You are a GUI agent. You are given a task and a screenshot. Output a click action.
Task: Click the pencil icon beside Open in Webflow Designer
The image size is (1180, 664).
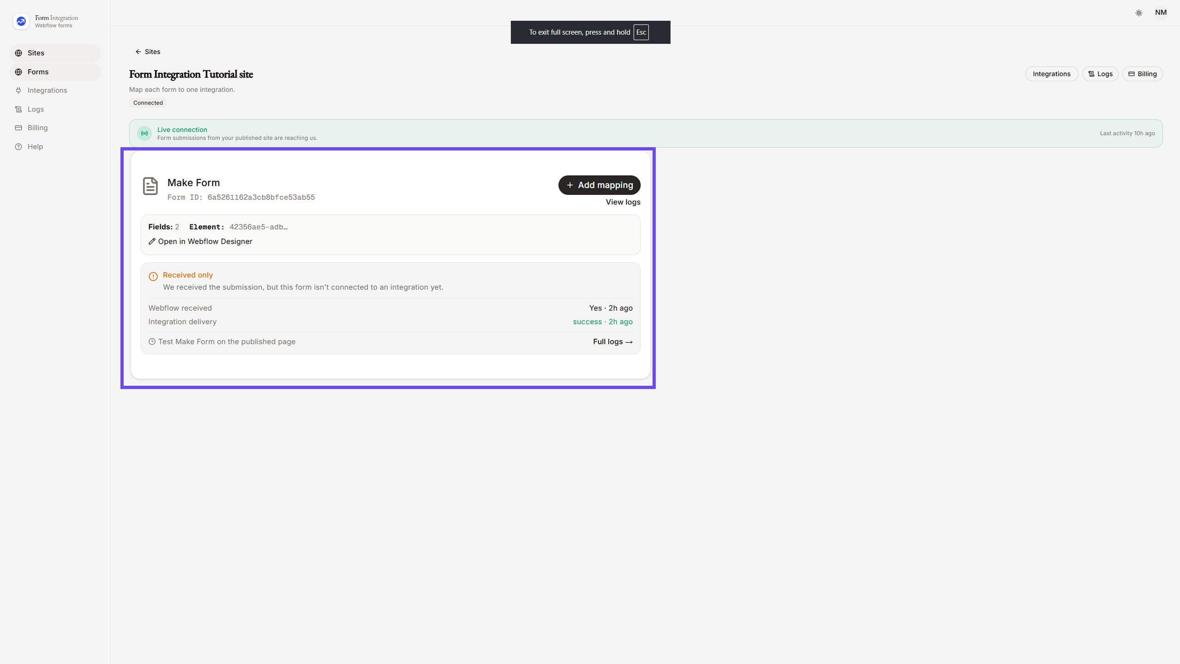coord(152,241)
